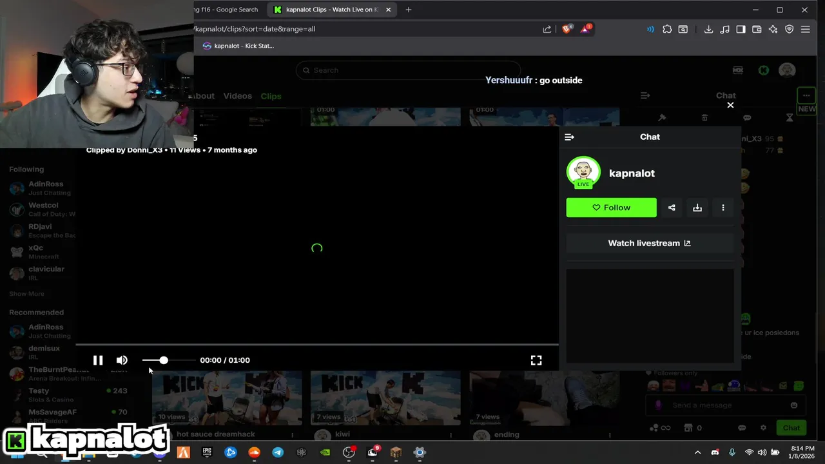
Task: Click the green Chat send button
Action: click(x=791, y=428)
